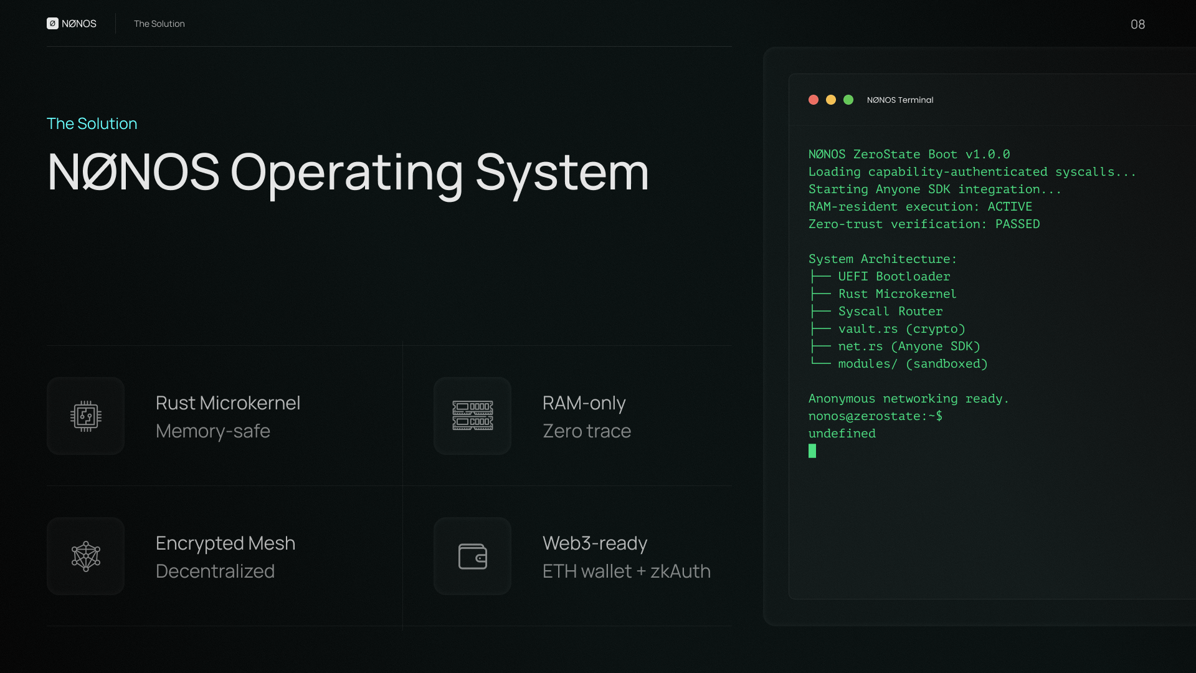
Task: Select the 'modules/ (sandboxed)' tree entry
Action: tap(912, 363)
